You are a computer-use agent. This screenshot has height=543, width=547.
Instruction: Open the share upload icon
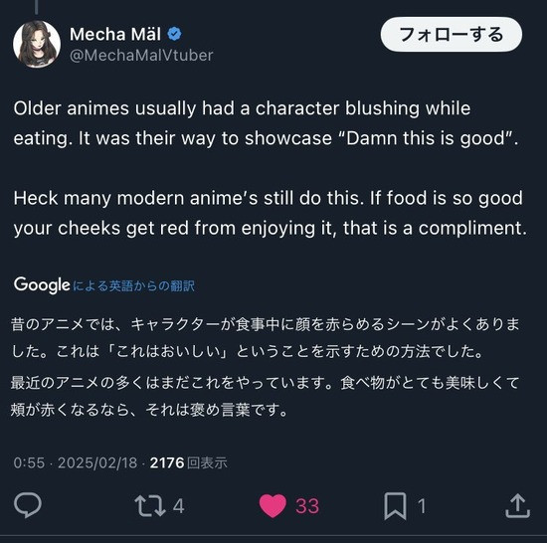pos(518,505)
